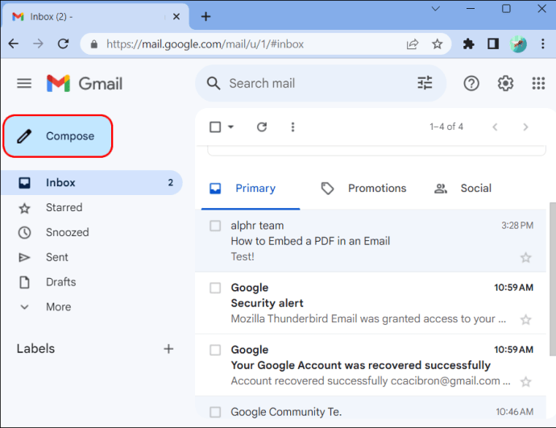This screenshot has height=428, width=556.
Task: Create new label with plus icon
Action: [168, 349]
